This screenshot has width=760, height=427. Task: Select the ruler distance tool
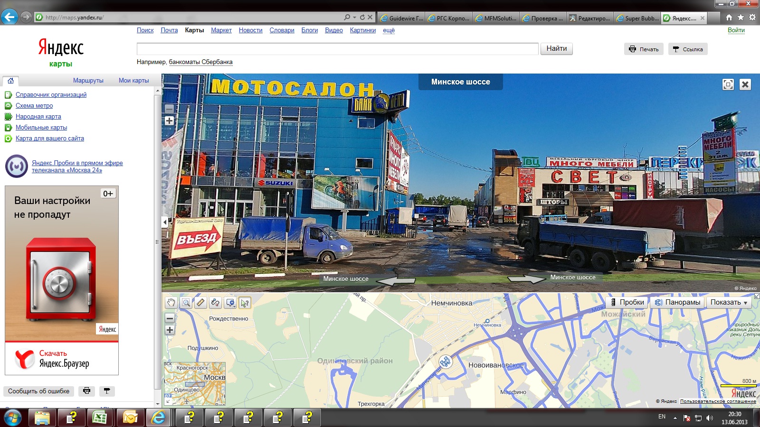[200, 303]
